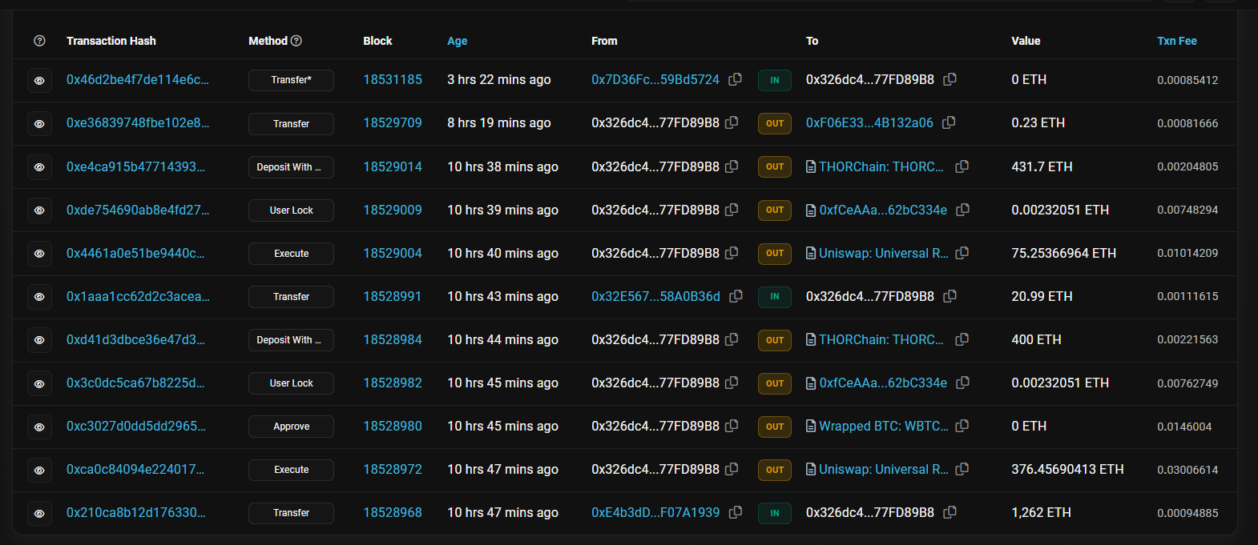Filter by Deposit With method in block 18529014
1258x545 pixels.
point(291,167)
